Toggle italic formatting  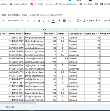coord(44,21)
